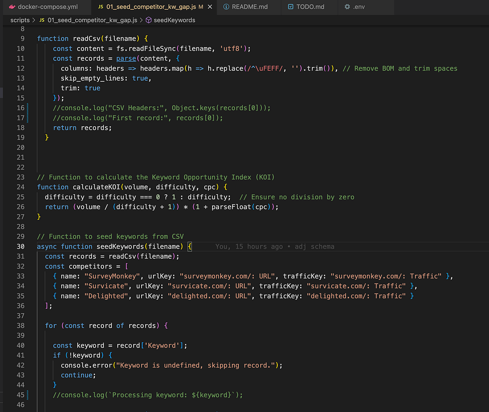Click the M modified indicator on active tab
Screen dimensions: 489x412
(x=201, y=7)
